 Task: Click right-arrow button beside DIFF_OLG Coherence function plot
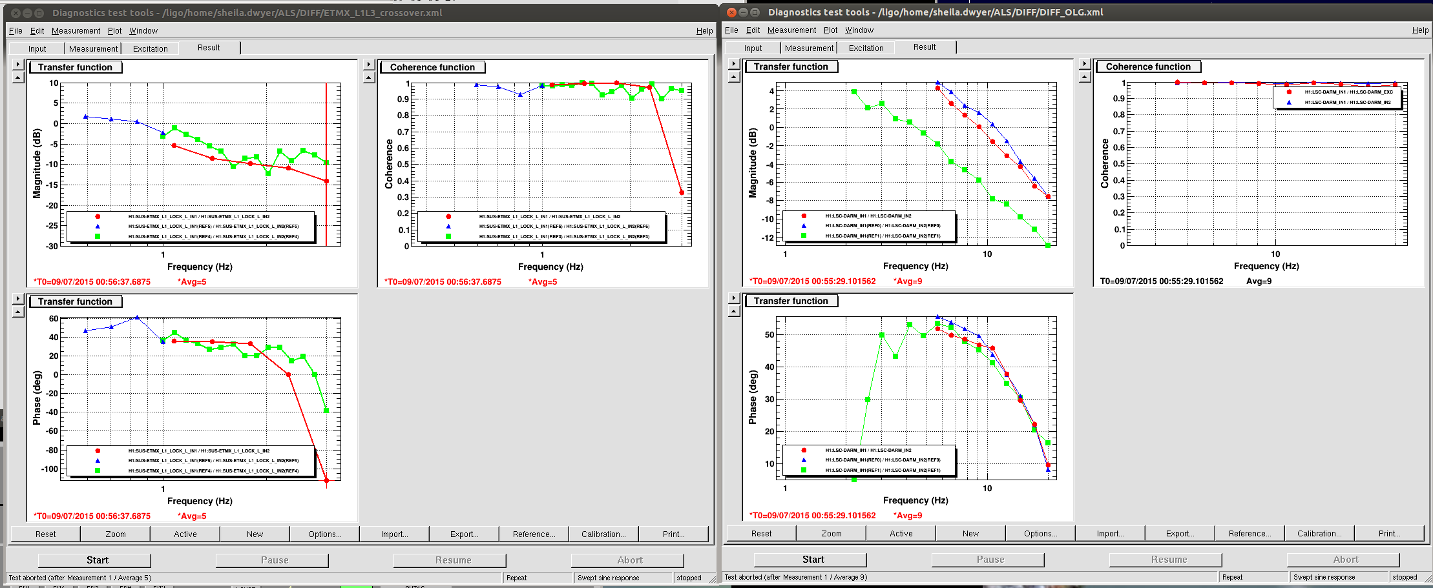click(x=1085, y=64)
